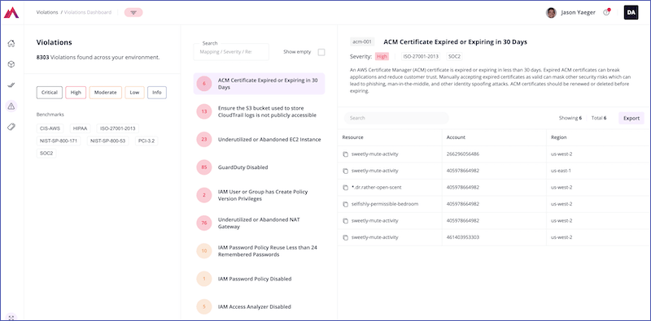Select the IAM Access Analyzer Disabled violation

[259, 307]
